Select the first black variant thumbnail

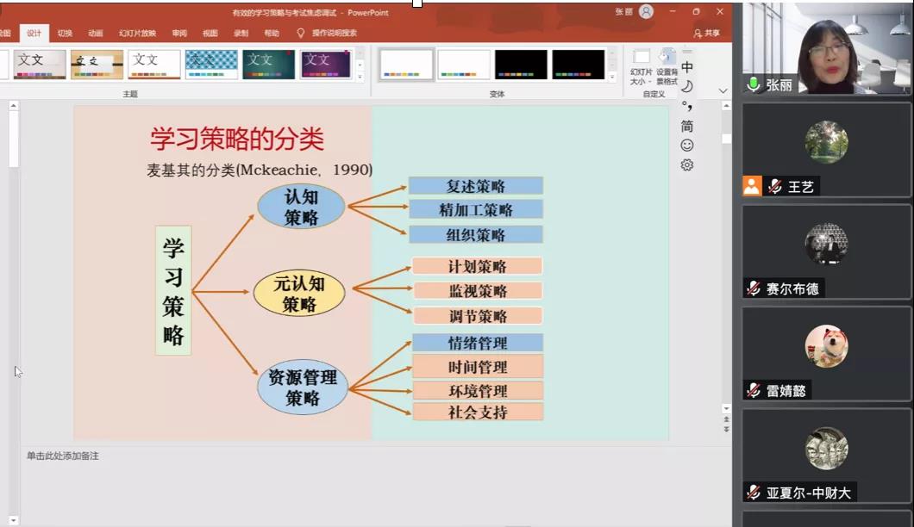pyautogui.click(x=521, y=64)
